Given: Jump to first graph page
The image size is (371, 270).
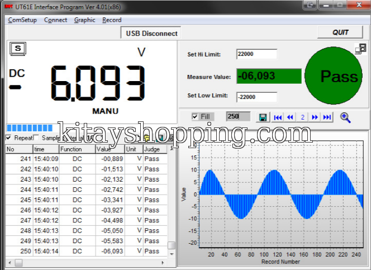Looking at the screenshot, I should point(278,117).
